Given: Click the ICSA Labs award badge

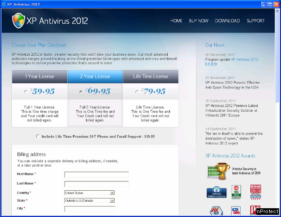Looking at the screenshot, I should pyautogui.click(x=236, y=211).
